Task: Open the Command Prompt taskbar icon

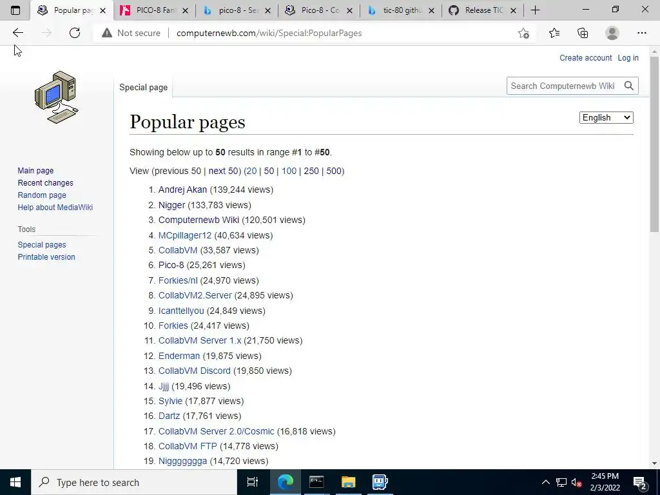Action: 316,482
